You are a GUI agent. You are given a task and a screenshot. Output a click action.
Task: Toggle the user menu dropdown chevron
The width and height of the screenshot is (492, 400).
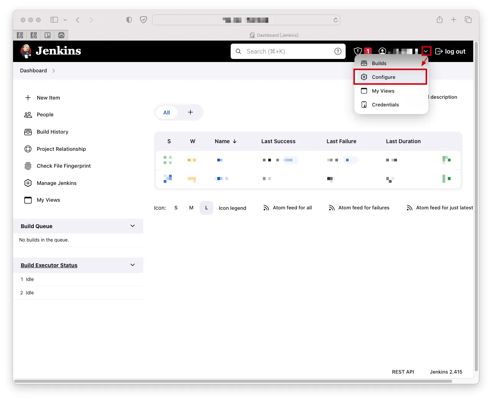(x=426, y=51)
